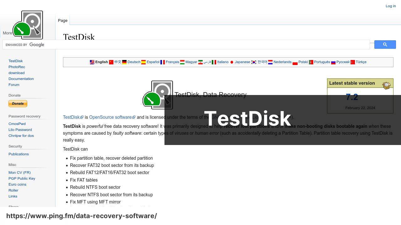Select the Iranian flag icon
Screen dimensions: 401x225
200,62
